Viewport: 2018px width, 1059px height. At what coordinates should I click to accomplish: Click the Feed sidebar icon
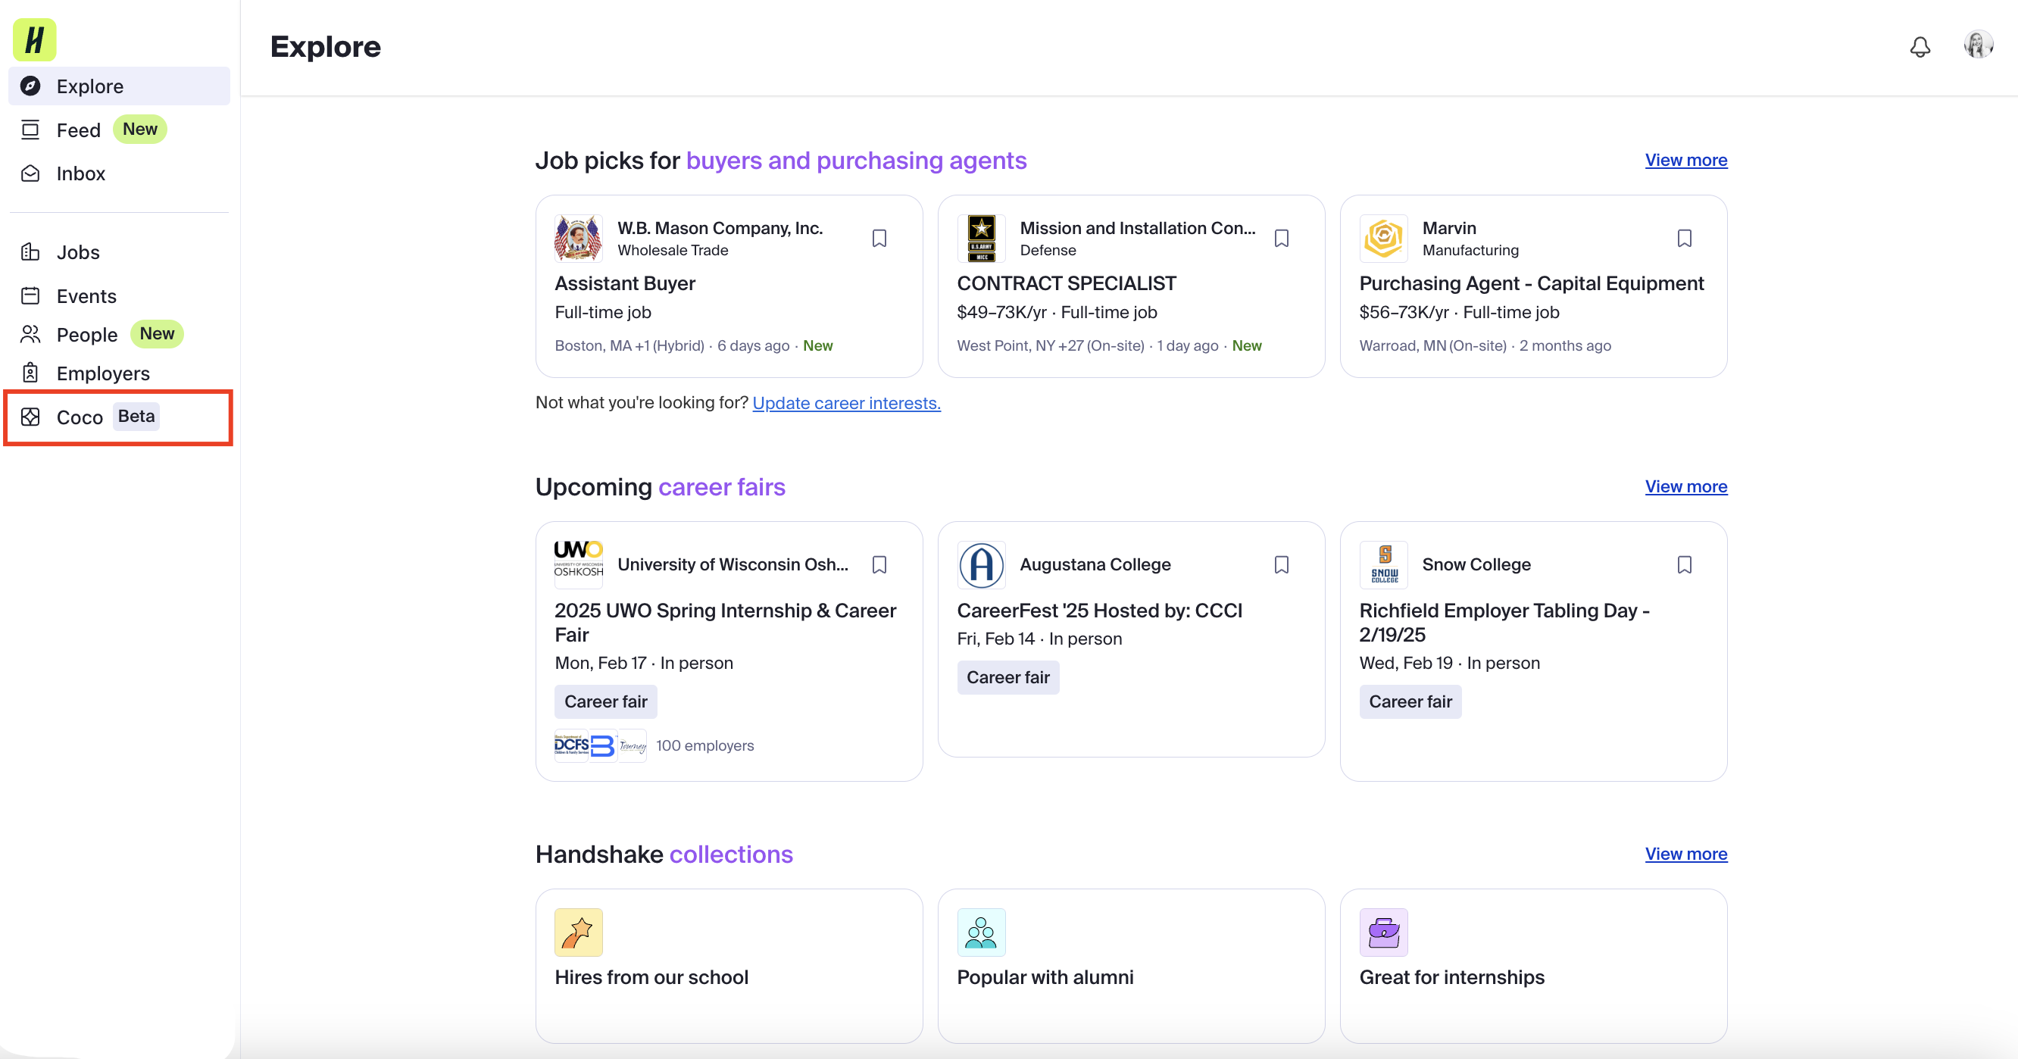click(30, 130)
